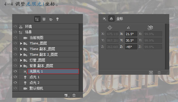The width and height of the screenshot is (178, 102).
Task: Hide the TSane 副本 2_图层 layer
Action: (x=15, y=54)
